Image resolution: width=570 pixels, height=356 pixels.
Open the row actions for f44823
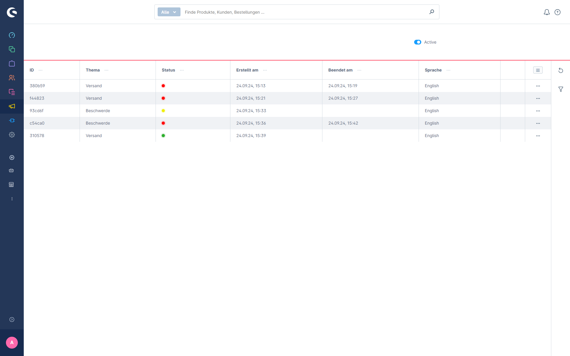538,98
